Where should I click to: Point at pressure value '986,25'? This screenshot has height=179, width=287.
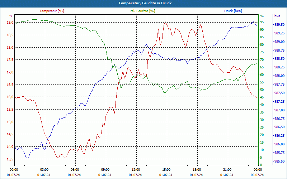[280, 136]
